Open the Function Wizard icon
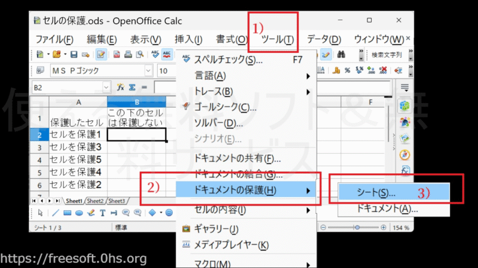 point(121,88)
